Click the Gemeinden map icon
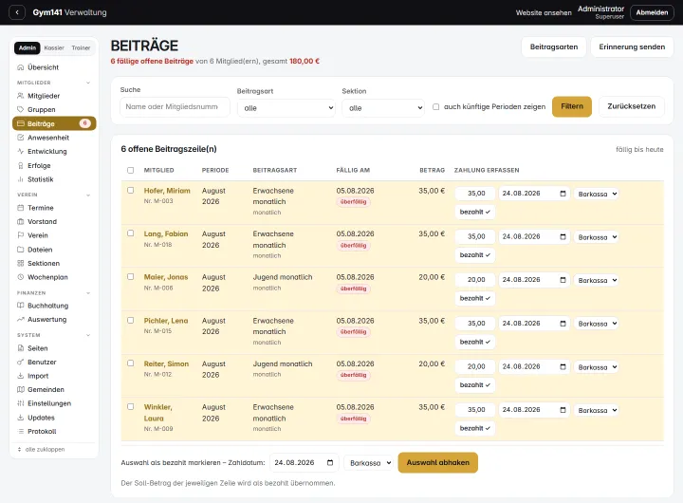This screenshot has width=683, height=503. [20, 389]
